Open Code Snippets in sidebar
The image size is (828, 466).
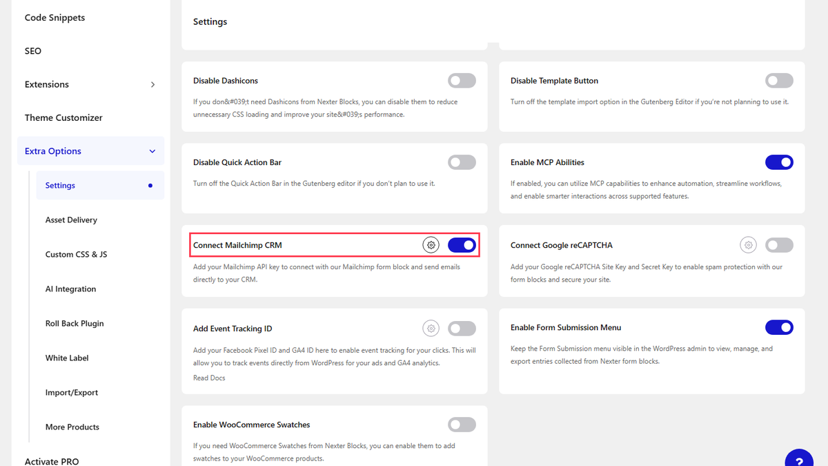[55, 18]
